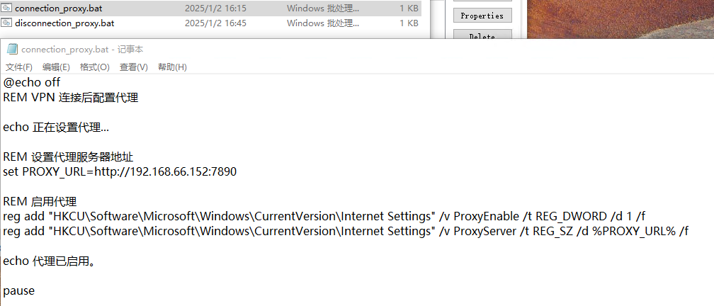The width and height of the screenshot is (714, 306).
Task: Click the connection_proxy.bat file type cell
Action: click(323, 8)
